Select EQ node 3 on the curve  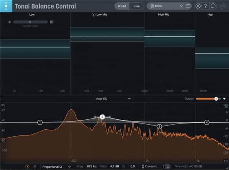coord(159,126)
